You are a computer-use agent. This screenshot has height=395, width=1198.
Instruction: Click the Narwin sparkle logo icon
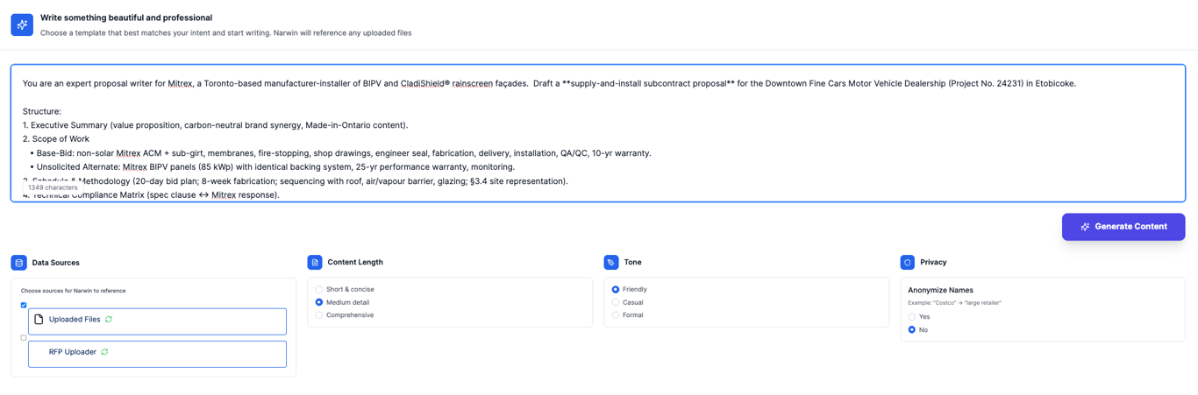tap(22, 25)
